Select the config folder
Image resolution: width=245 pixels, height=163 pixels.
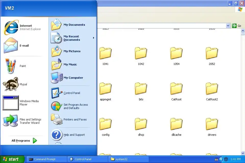105,127
